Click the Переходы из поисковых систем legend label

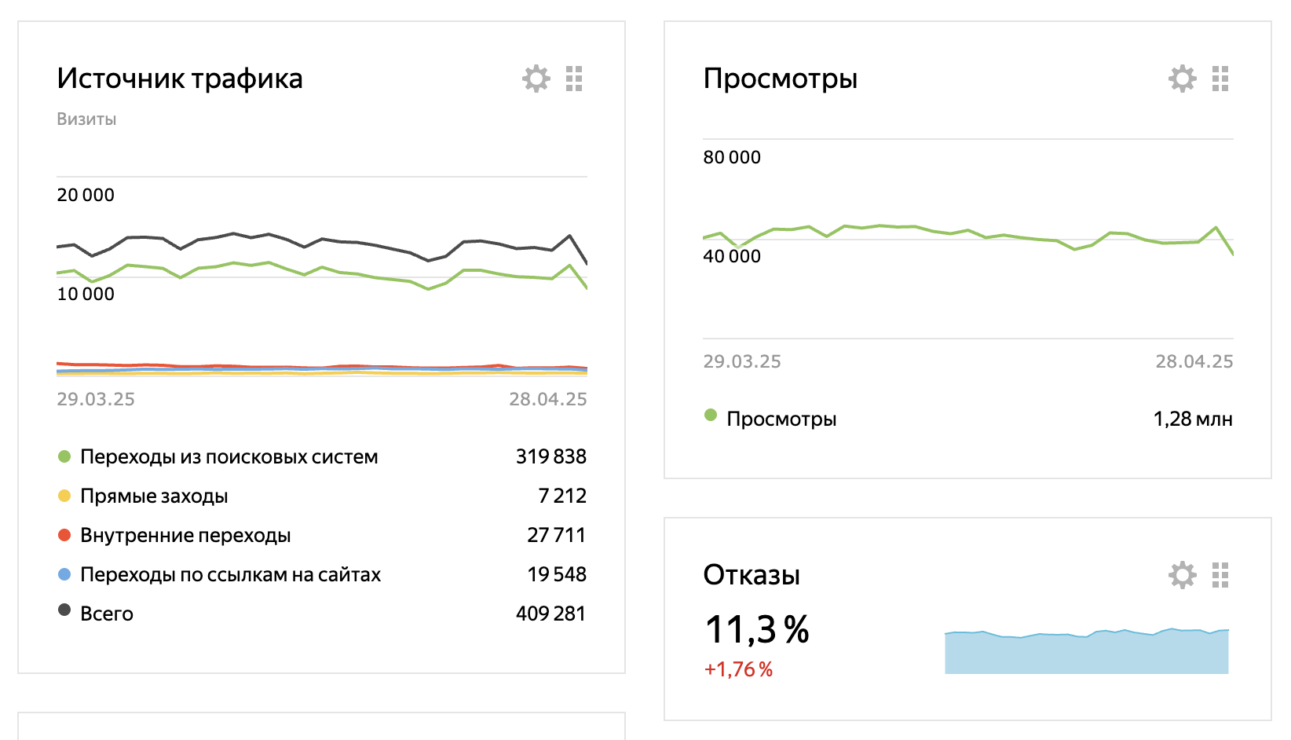click(x=229, y=456)
